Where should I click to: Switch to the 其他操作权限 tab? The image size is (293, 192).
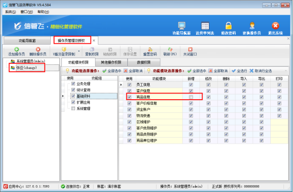[x=112, y=62]
